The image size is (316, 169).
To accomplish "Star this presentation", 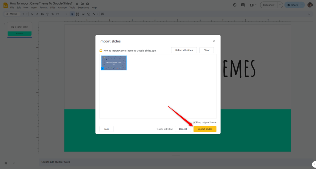I will click(x=77, y=3).
